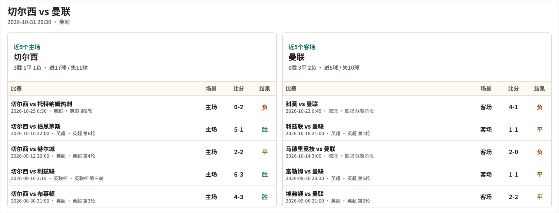This screenshot has height=213, width=559.
Task: Click 主场 in the 伯恩茅斯 row
Action: tap(211, 129)
